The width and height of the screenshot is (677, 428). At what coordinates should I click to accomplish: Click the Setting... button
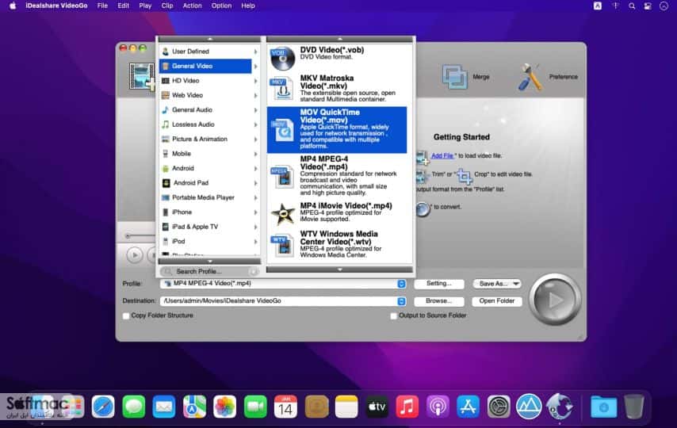438,284
